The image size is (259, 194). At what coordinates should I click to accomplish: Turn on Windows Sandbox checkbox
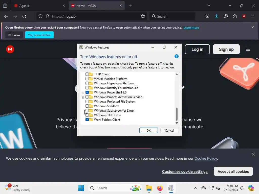[x=87, y=106]
